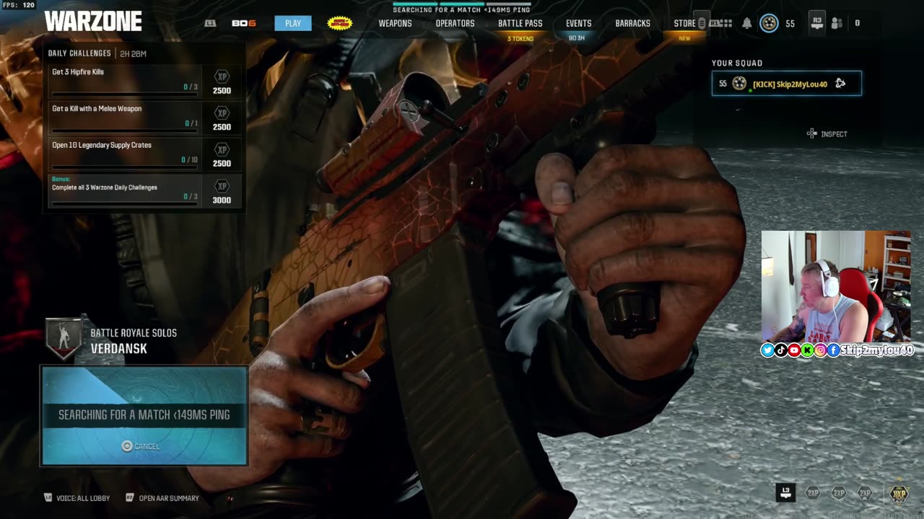924x519 pixels.
Task: Click the NEW label under Store
Action: click(684, 38)
